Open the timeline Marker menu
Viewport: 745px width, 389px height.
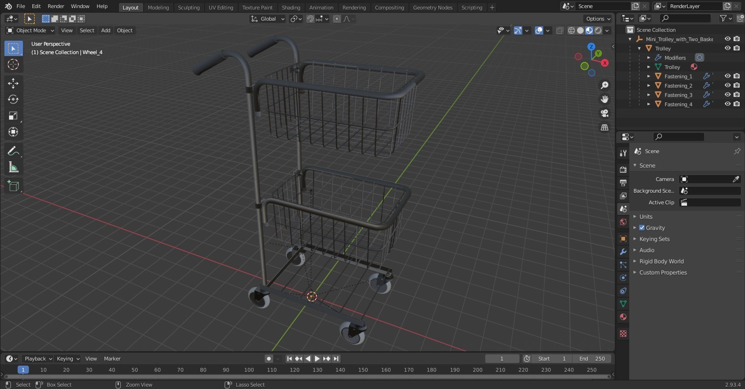(112, 359)
